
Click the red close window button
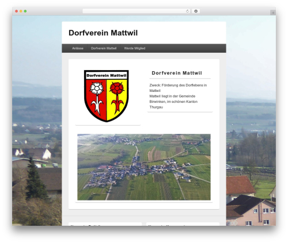point(17,11)
